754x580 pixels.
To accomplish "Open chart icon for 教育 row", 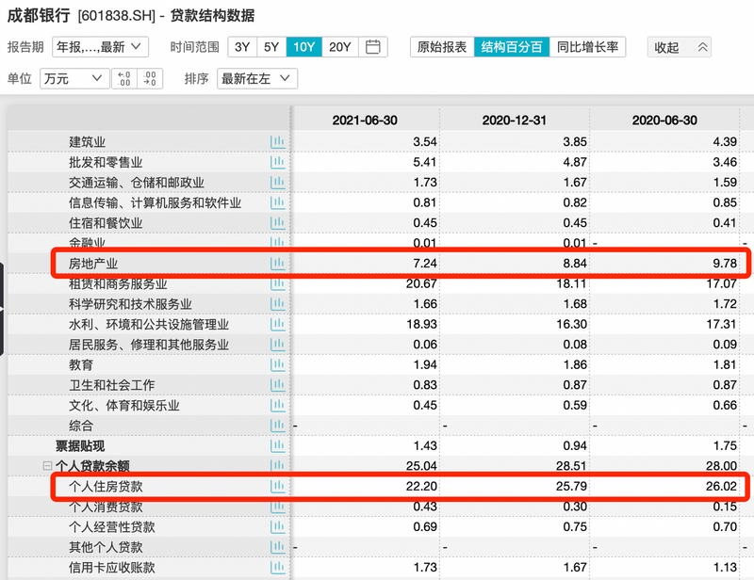I will pos(277,364).
